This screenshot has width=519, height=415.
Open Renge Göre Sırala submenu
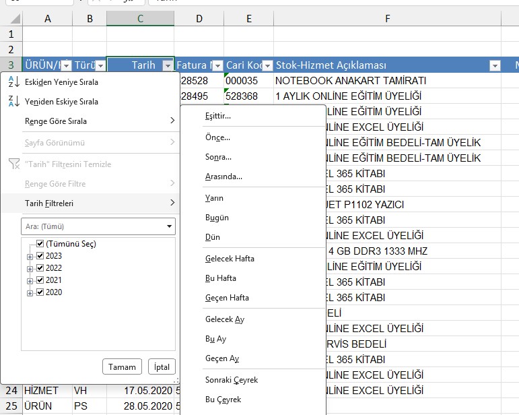[x=94, y=121]
